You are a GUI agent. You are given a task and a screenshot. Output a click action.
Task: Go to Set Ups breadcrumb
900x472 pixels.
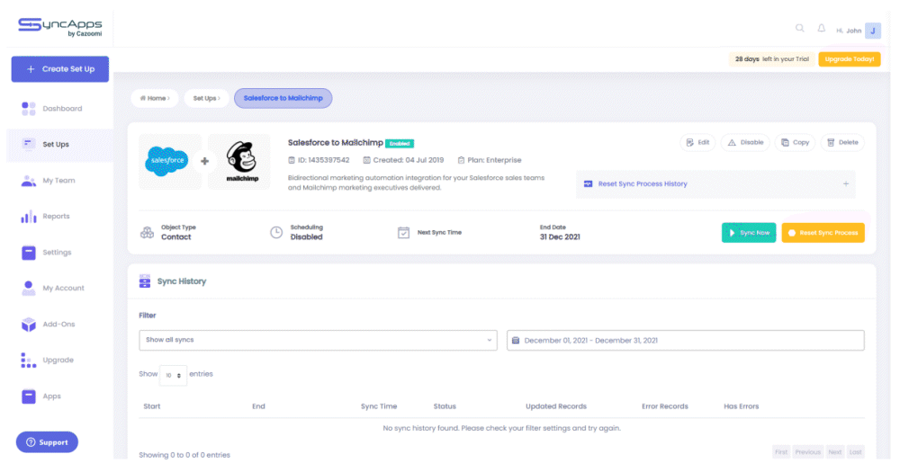coord(206,98)
